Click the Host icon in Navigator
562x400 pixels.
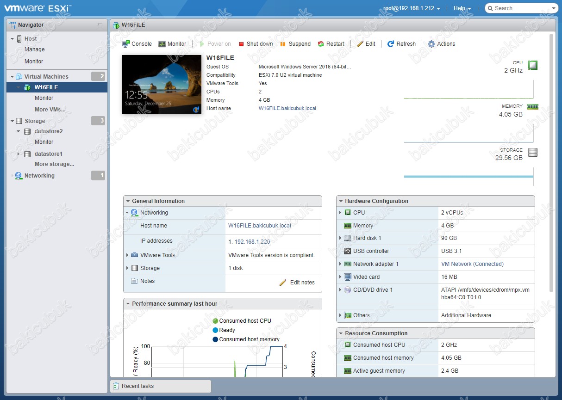[x=19, y=39]
